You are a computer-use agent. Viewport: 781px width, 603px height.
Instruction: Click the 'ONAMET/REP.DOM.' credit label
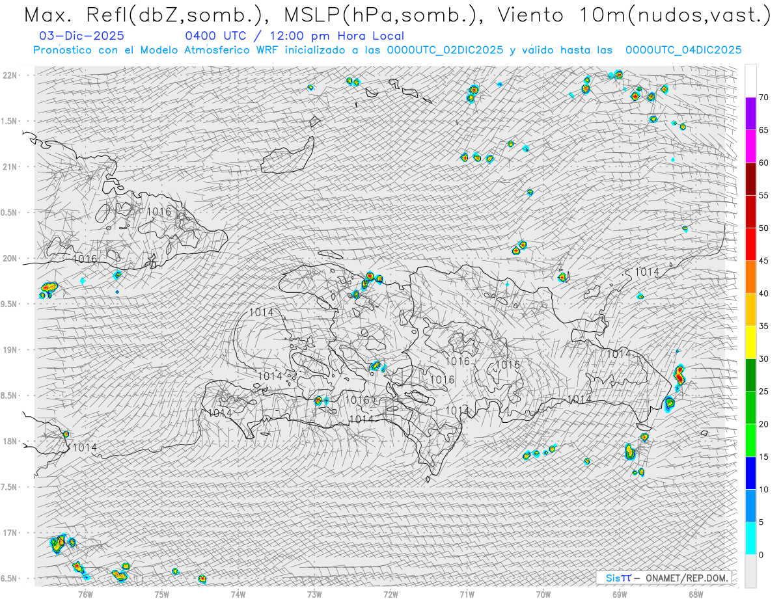(687, 578)
